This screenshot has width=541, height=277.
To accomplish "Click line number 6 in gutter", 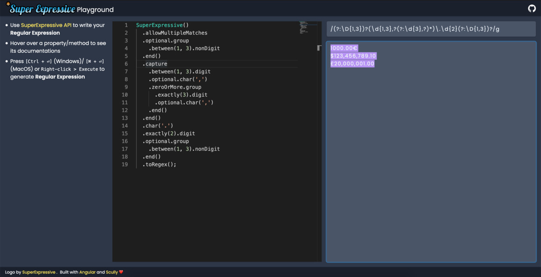I will tap(126, 64).
